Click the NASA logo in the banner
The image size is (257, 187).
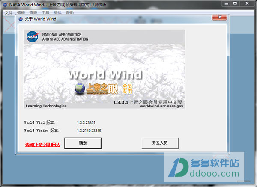(33, 36)
